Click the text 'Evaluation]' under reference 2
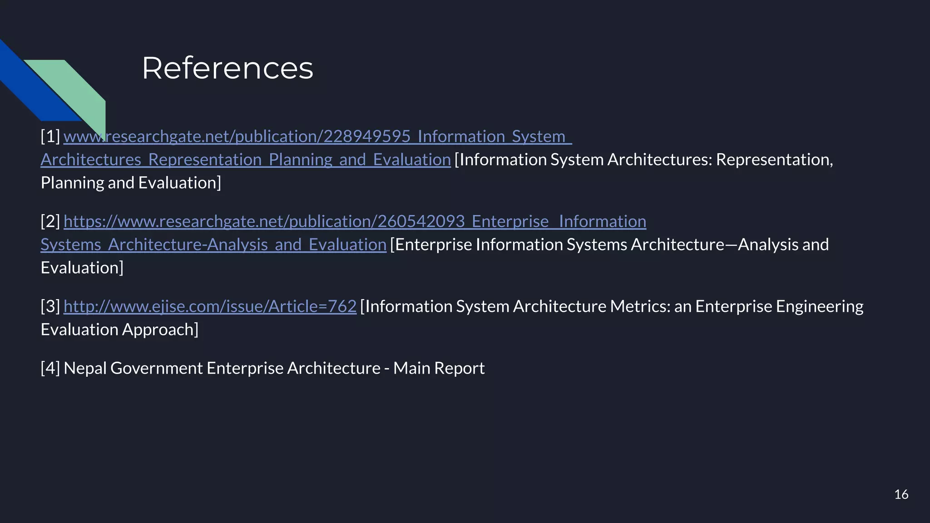930x523 pixels. click(82, 267)
